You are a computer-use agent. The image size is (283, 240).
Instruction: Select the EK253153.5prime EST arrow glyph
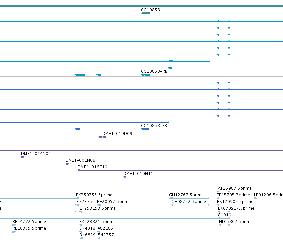tap(81, 212)
